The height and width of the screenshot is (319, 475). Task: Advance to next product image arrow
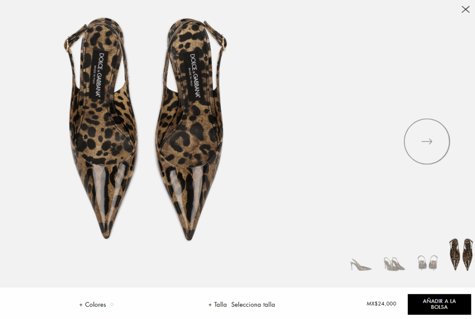pyautogui.click(x=427, y=141)
